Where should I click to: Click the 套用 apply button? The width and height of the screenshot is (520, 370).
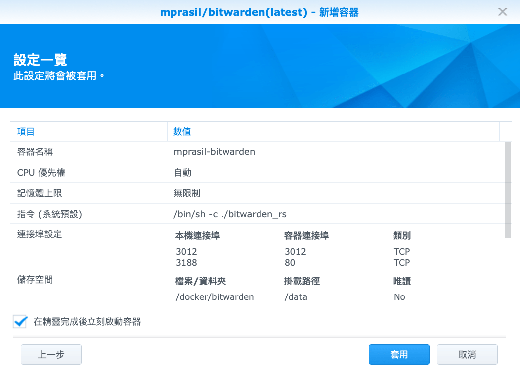(399, 355)
